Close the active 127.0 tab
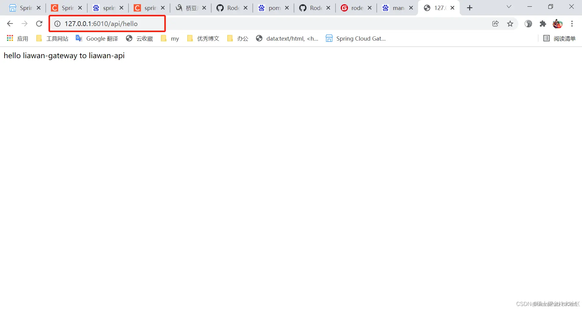This screenshot has width=582, height=309. [453, 8]
